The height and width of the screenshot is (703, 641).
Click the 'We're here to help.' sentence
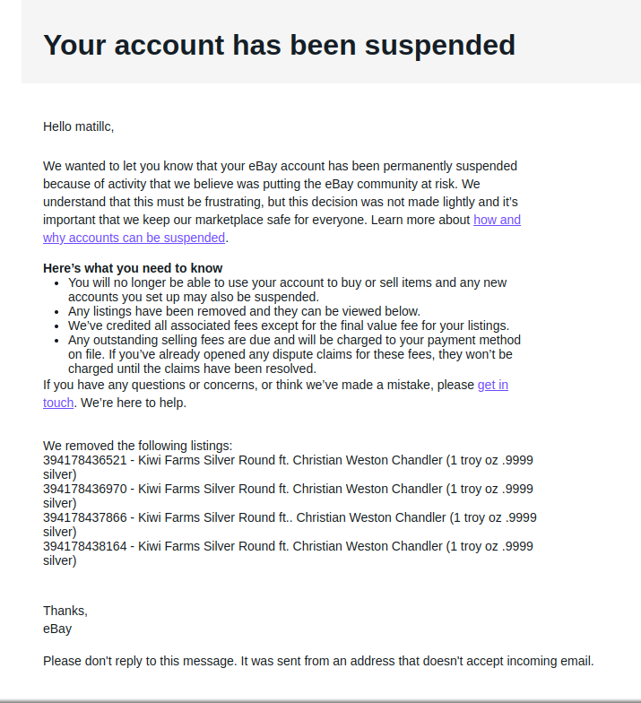[134, 404]
